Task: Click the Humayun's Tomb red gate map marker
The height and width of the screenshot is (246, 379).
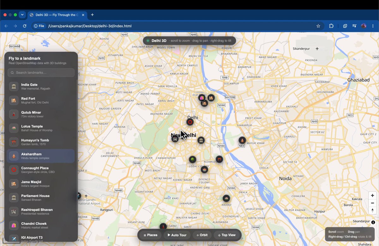Action: [x=219, y=159]
